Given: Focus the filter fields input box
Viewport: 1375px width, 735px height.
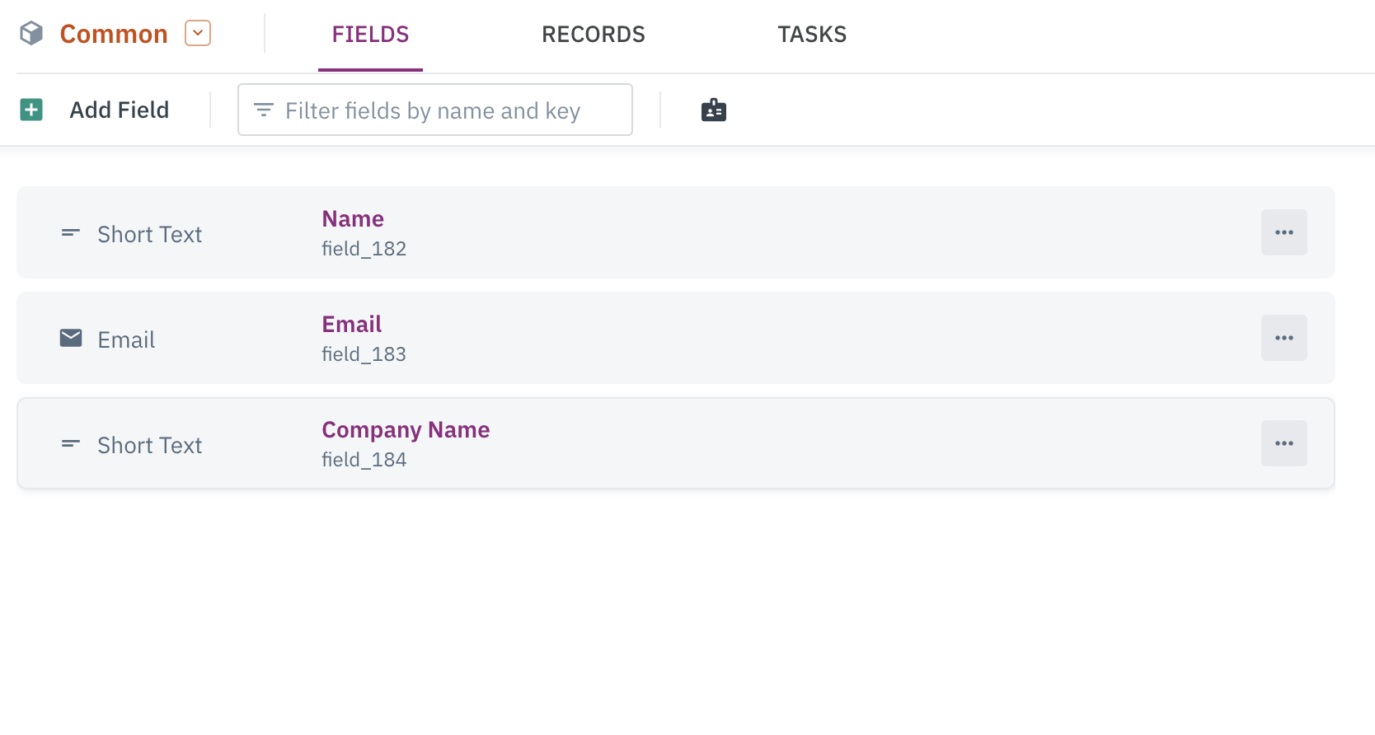Looking at the screenshot, I should (445, 110).
